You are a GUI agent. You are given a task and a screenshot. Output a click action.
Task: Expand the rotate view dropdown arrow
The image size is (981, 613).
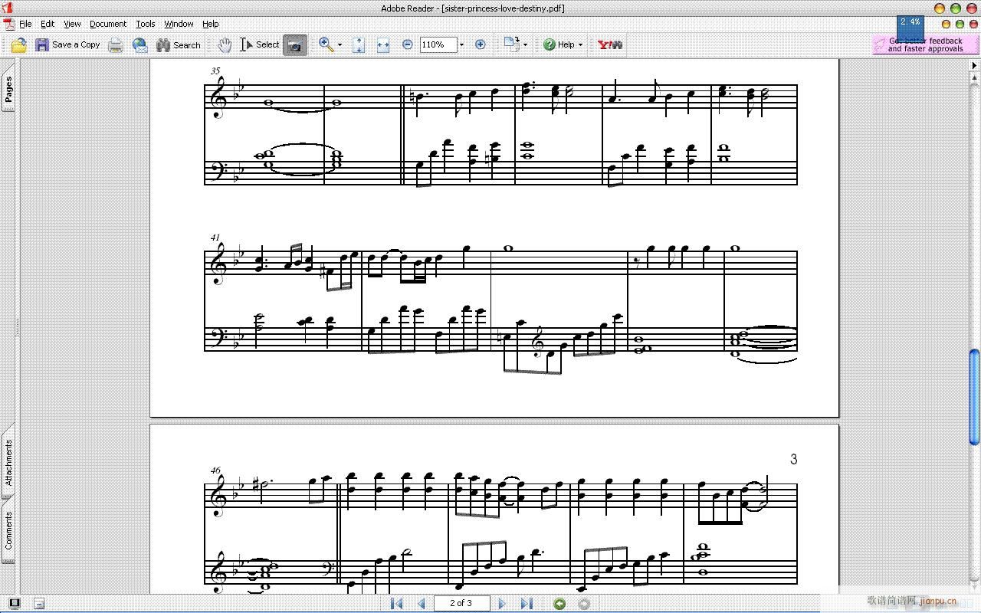point(525,45)
